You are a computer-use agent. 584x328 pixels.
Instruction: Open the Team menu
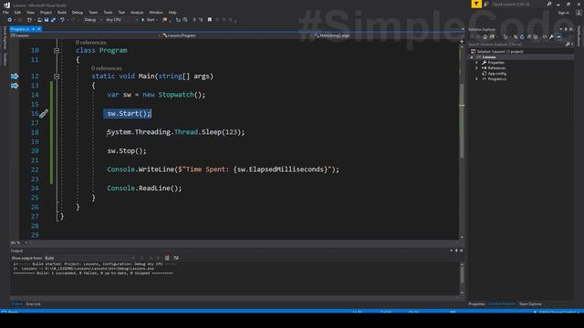[x=93, y=12]
